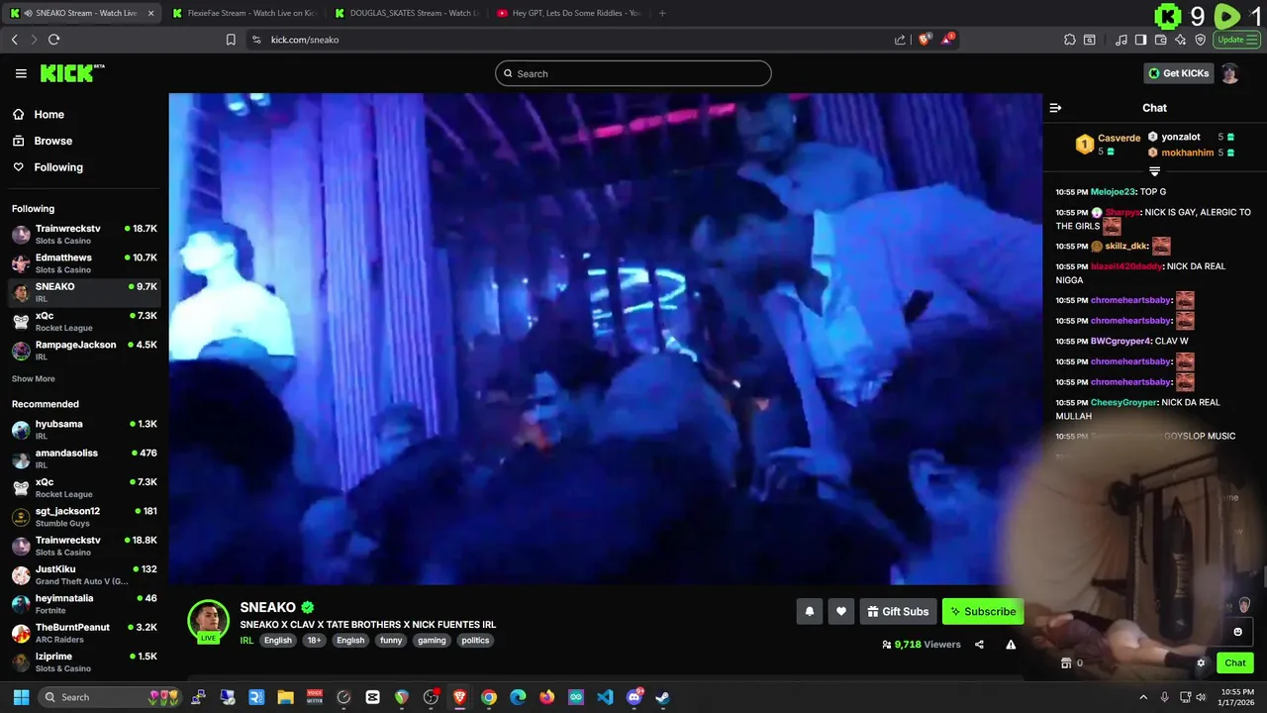Open Update browser menu button
Image resolution: width=1267 pixels, height=713 pixels.
tap(1236, 40)
